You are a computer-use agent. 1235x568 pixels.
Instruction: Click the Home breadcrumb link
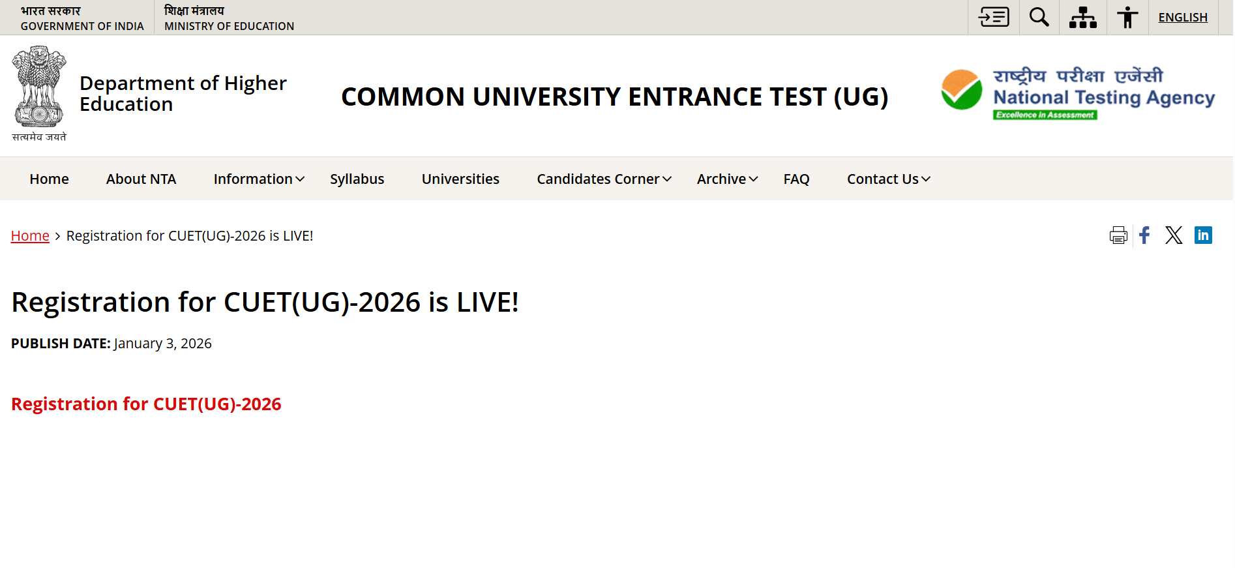tap(30, 236)
